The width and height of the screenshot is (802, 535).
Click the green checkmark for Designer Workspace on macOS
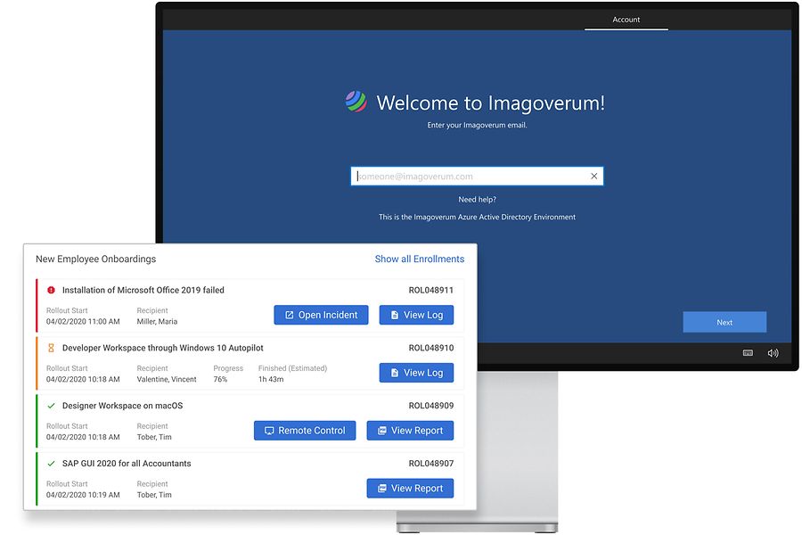pyautogui.click(x=51, y=406)
